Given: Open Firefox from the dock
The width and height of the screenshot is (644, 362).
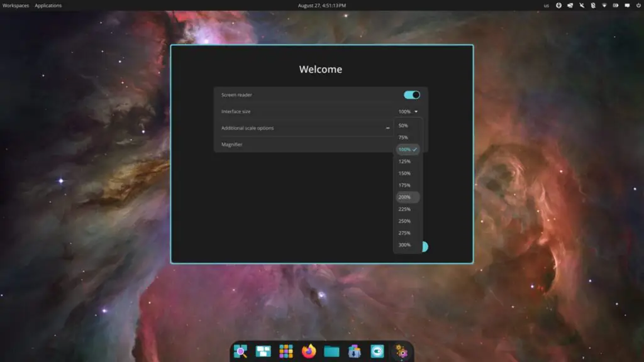Looking at the screenshot, I should 309,351.
